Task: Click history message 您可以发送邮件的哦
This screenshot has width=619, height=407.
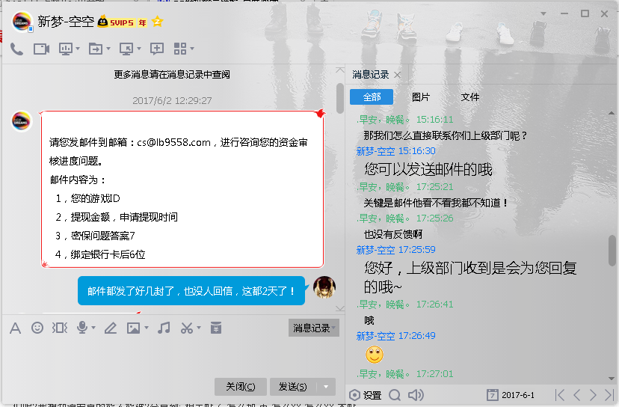Action: click(x=428, y=169)
